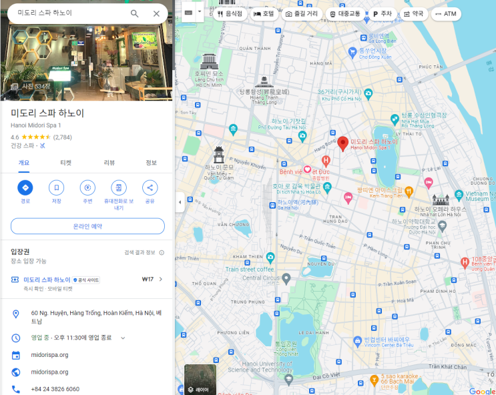496x395 pixels.
Task: Switch to the 리뷰 tab
Action: [x=109, y=163]
